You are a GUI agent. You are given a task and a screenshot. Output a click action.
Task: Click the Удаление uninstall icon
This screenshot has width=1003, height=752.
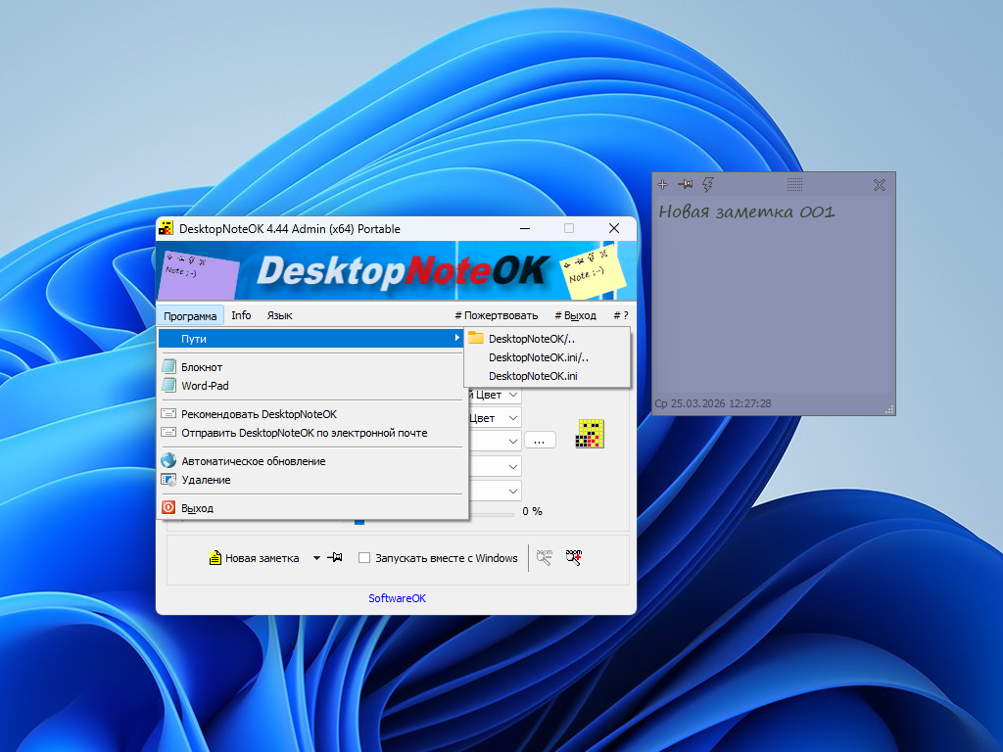168,480
